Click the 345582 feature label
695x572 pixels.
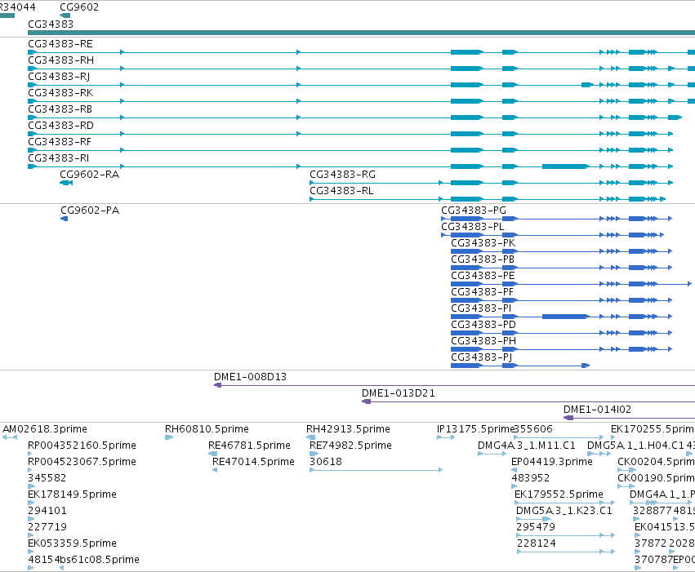click(47, 479)
